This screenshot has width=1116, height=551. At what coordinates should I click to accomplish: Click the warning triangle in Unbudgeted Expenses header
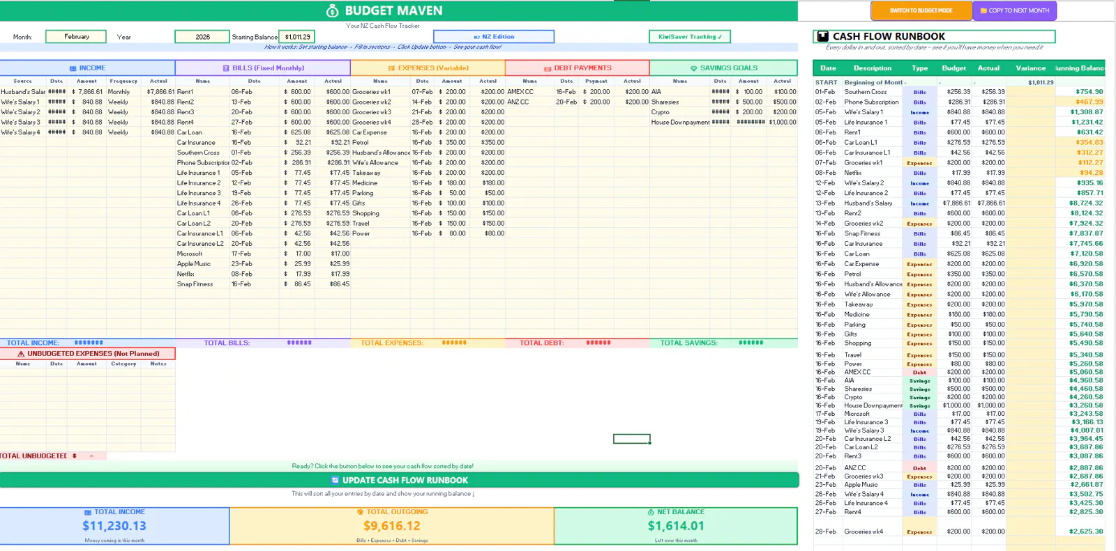(21, 354)
